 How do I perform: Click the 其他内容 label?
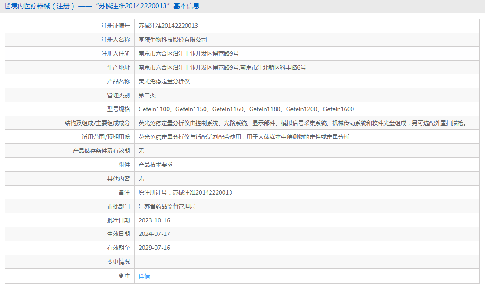(119, 179)
